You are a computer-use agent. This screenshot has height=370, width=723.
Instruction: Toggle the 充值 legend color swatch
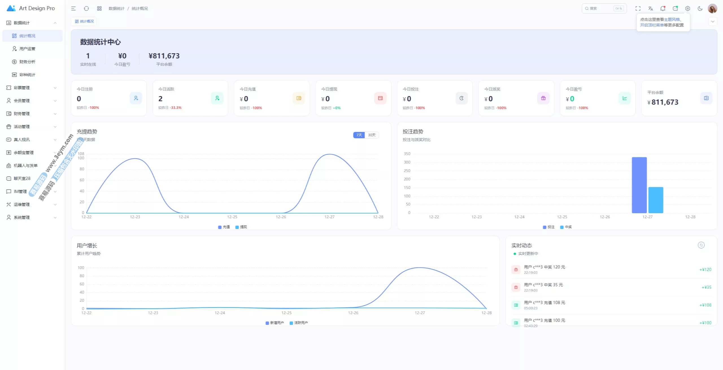[220, 227]
